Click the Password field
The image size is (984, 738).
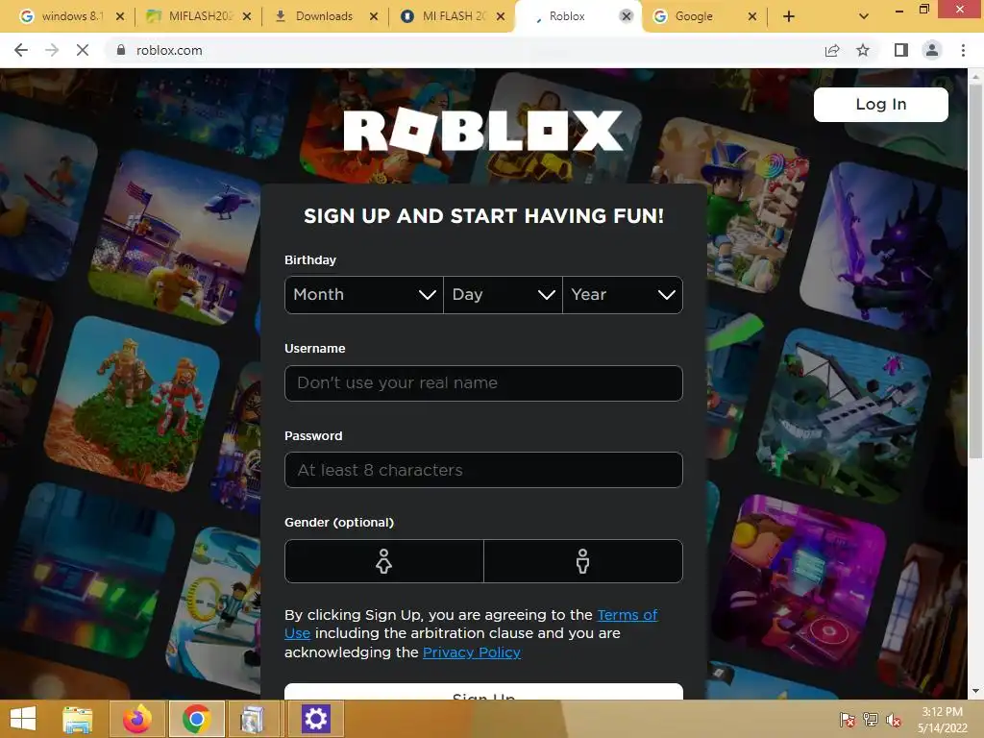tap(483, 470)
